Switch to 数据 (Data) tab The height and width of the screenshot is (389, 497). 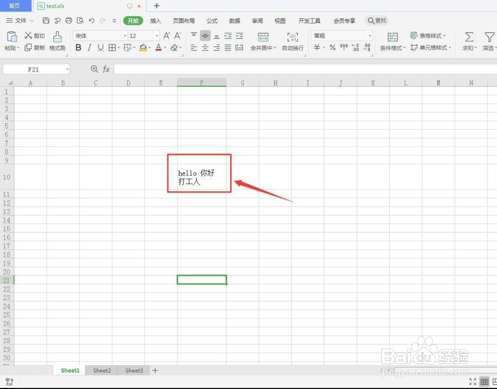234,21
